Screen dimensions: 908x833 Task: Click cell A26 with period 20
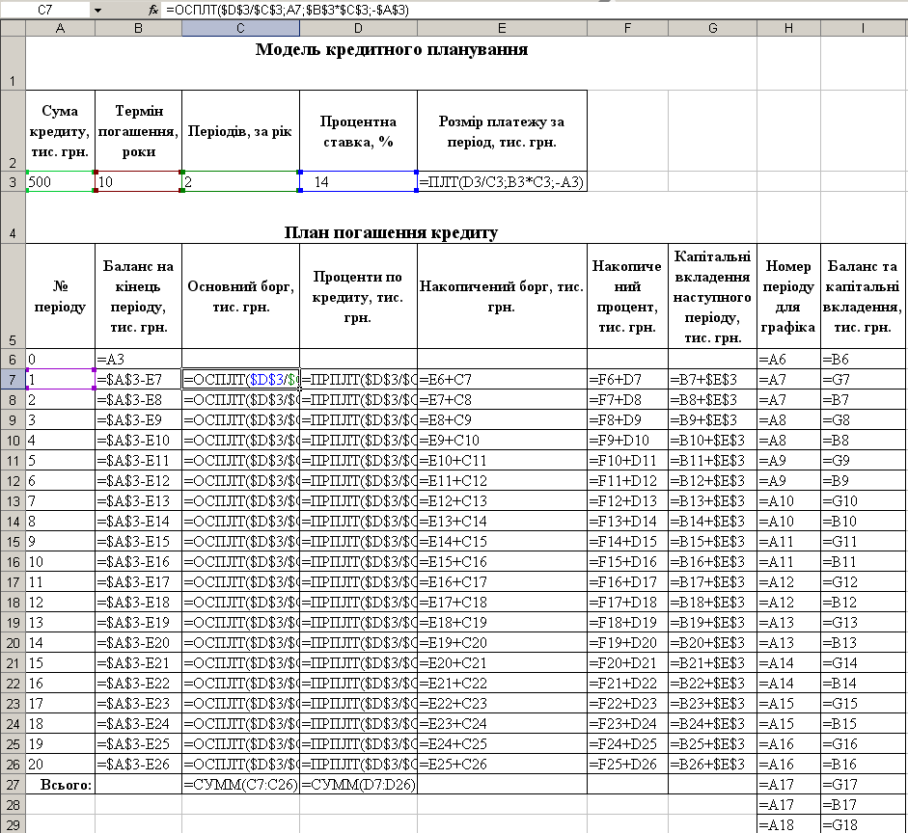60,765
